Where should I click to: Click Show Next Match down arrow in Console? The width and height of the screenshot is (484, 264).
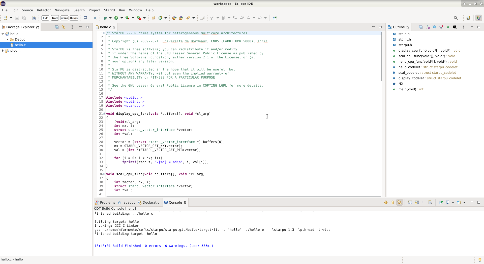pos(386,202)
